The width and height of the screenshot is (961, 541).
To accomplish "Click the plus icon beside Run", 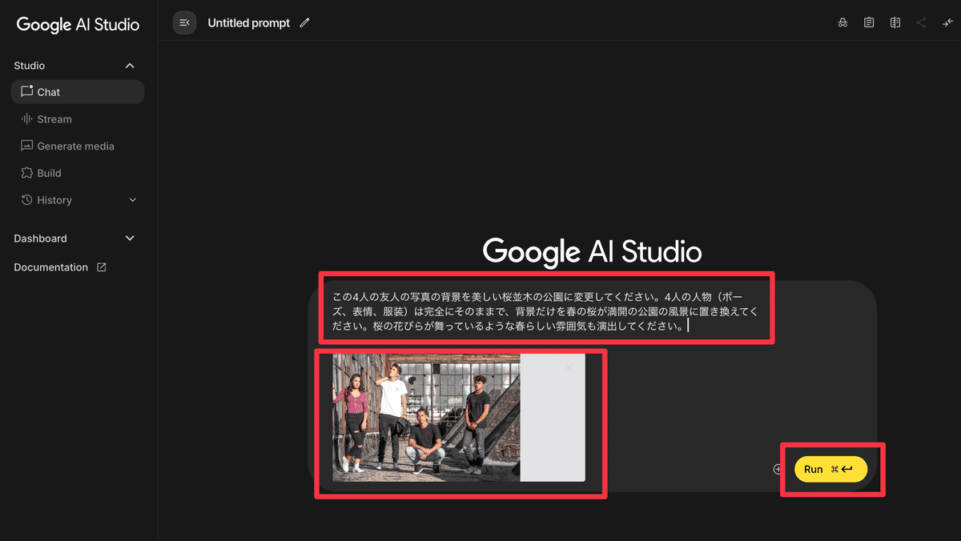I will coord(778,469).
